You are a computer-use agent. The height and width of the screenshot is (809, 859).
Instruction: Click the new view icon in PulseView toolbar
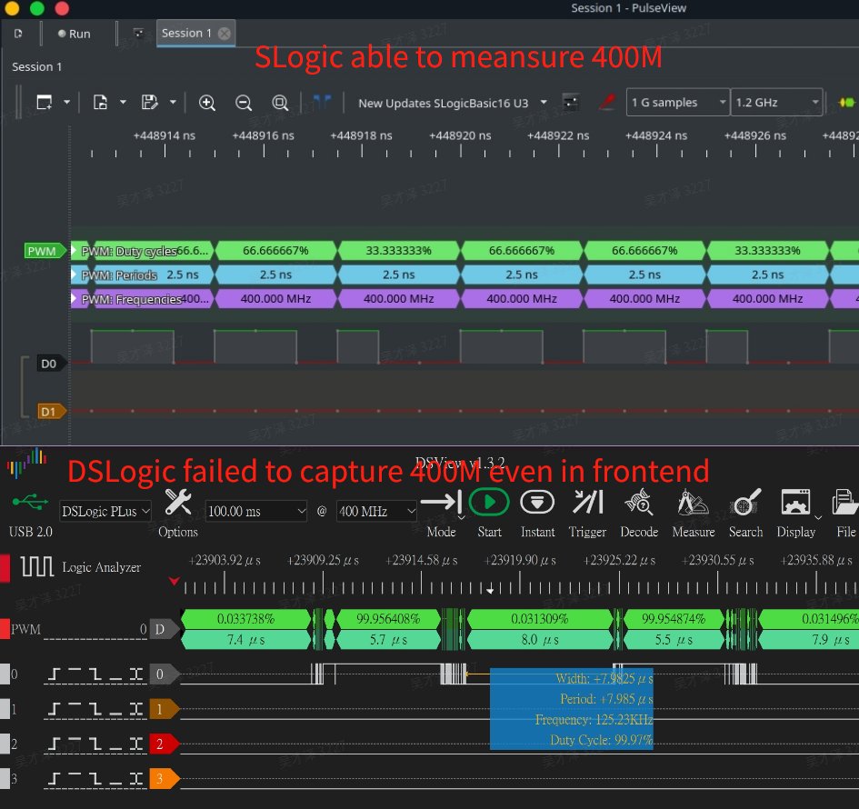click(x=44, y=103)
